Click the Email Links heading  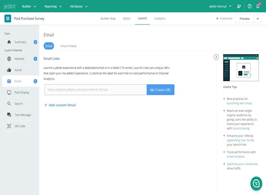point(51,59)
